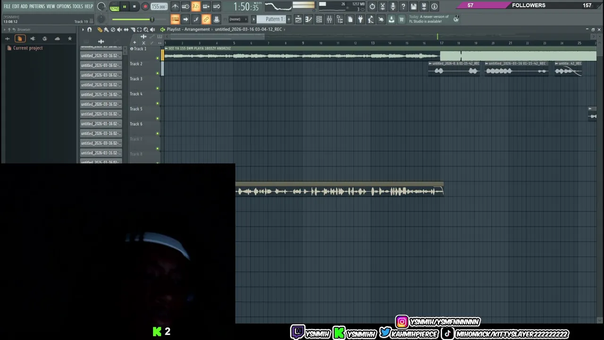Viewport: 604px width, 340px height.
Task: Open the Browser view icon
Action: pos(340,19)
